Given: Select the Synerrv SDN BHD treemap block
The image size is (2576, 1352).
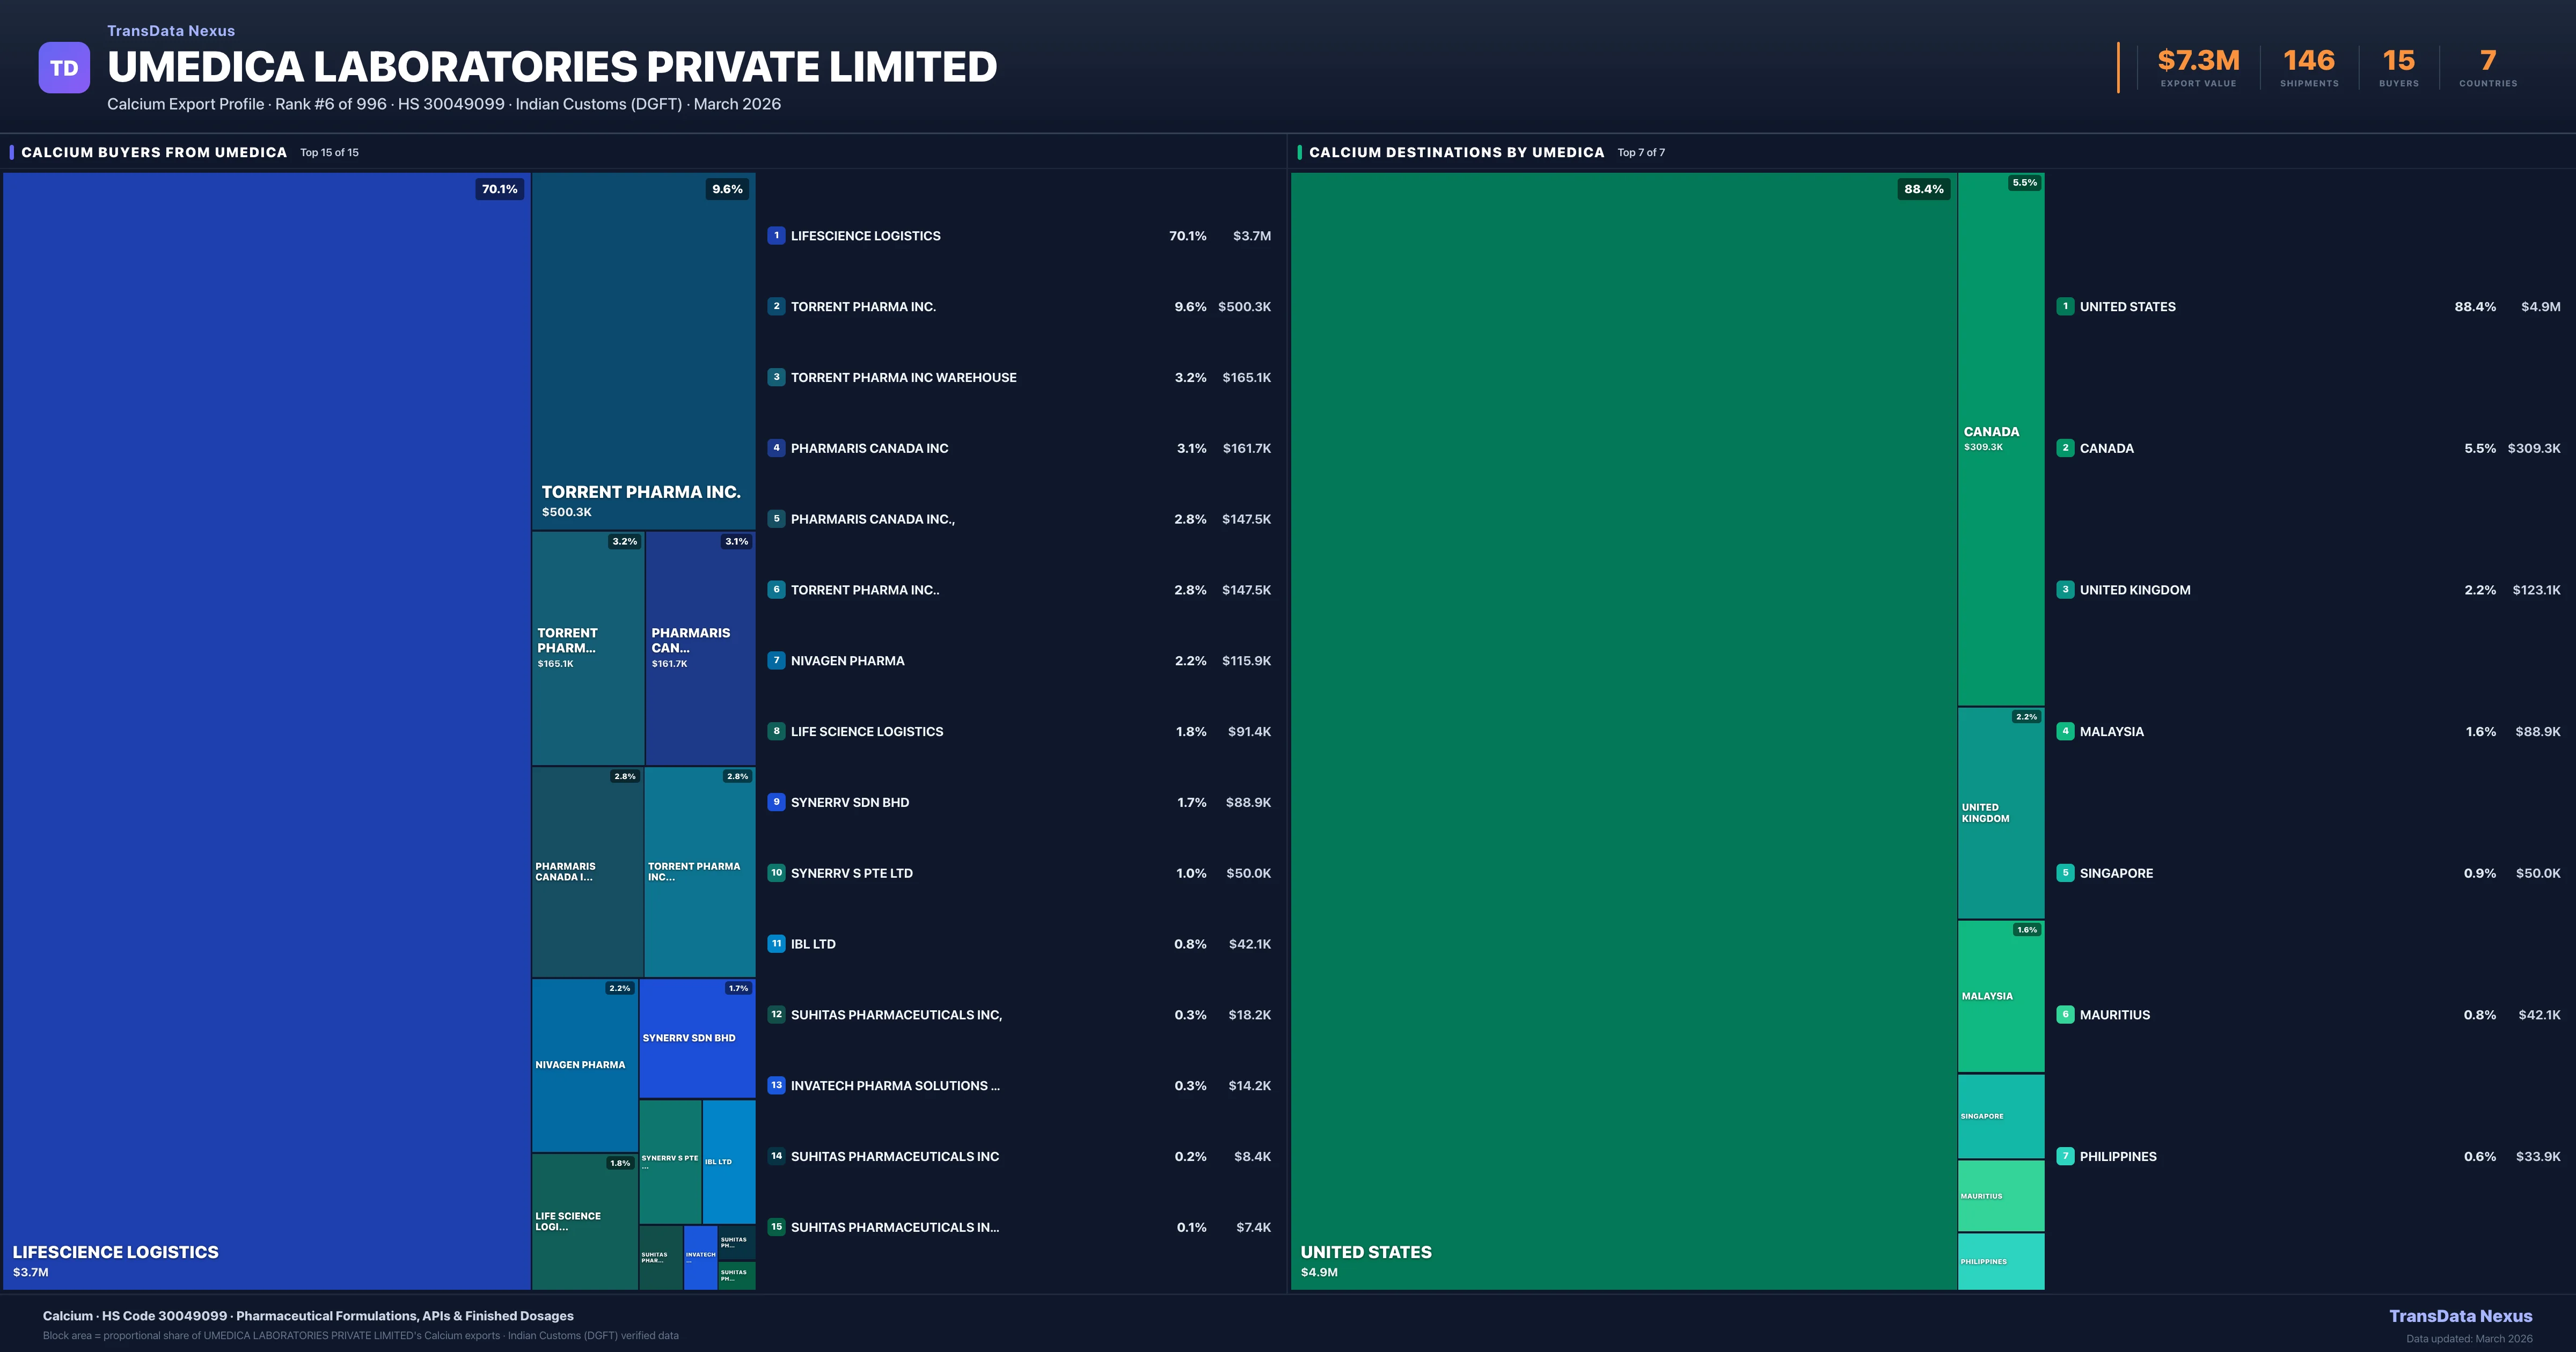Looking at the screenshot, I should (696, 1037).
